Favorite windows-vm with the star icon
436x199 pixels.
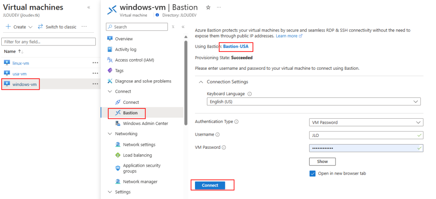coord(208,8)
